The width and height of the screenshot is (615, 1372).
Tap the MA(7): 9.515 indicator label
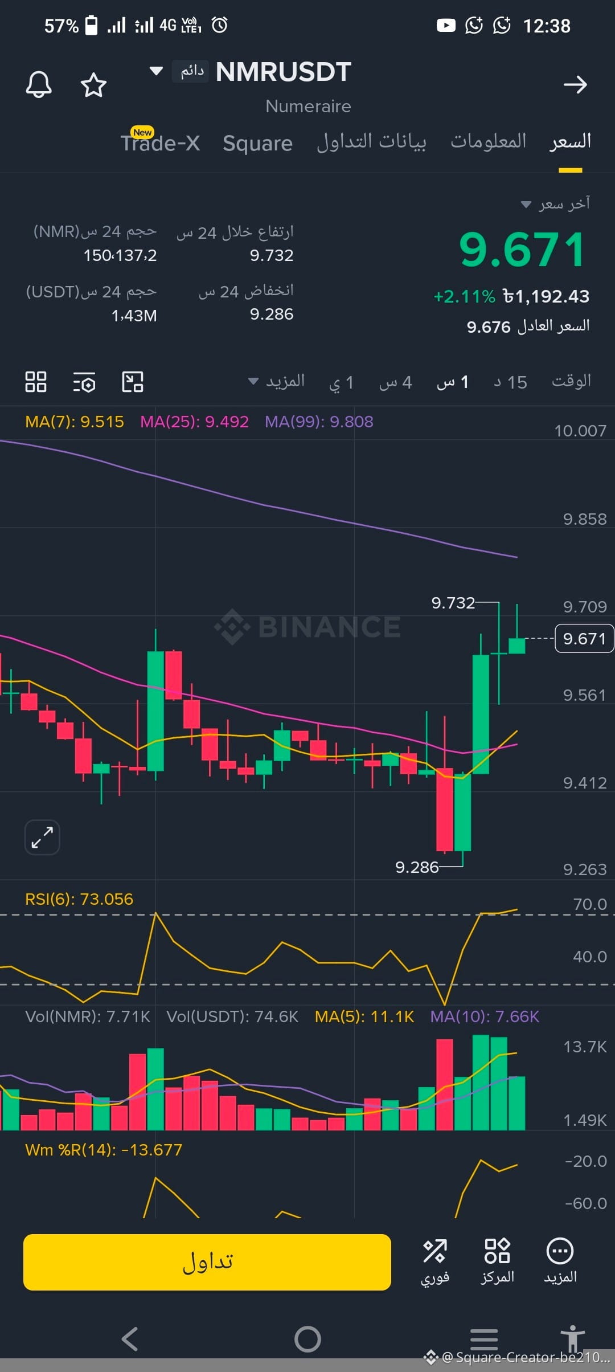click(75, 422)
